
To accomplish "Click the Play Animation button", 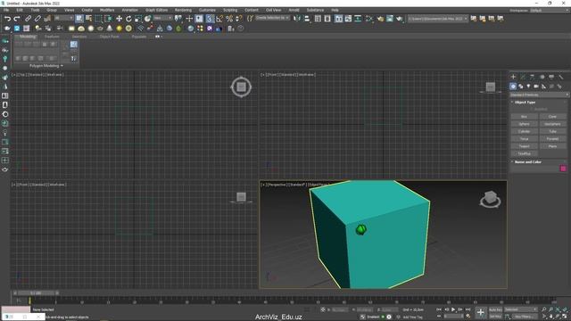I will point(453,309).
